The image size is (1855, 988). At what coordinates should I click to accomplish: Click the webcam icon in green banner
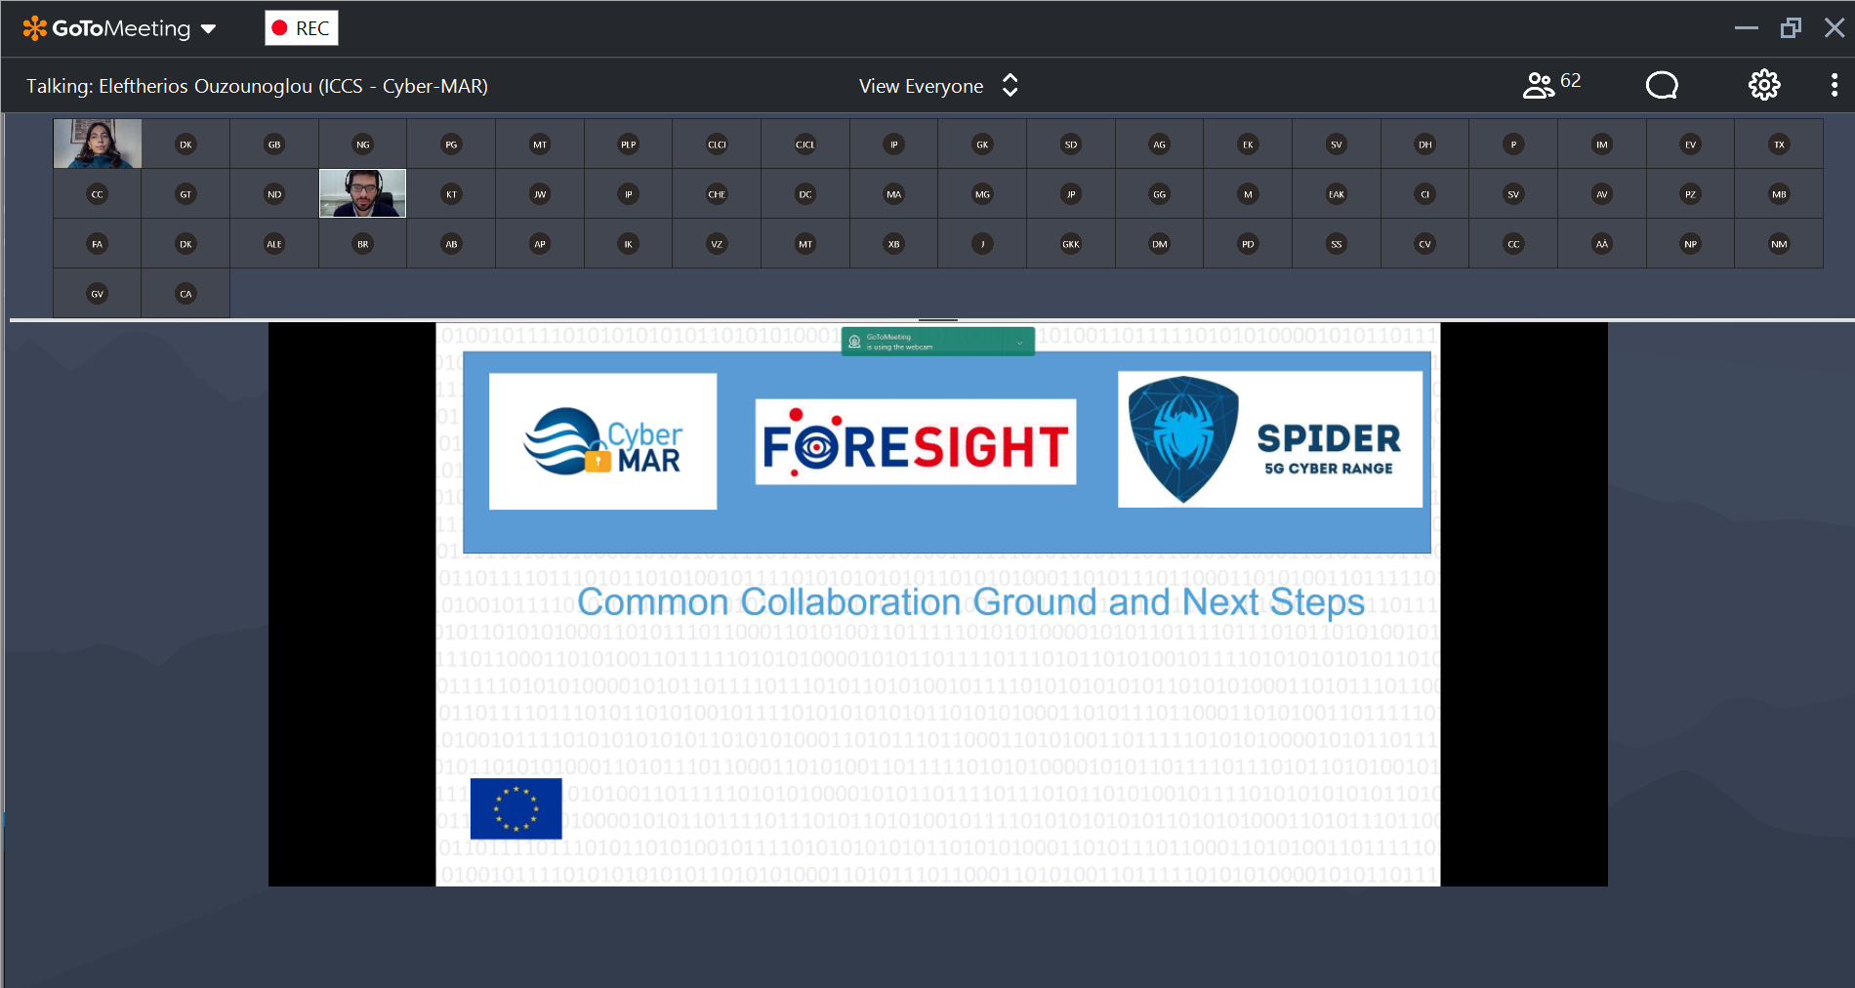[854, 342]
